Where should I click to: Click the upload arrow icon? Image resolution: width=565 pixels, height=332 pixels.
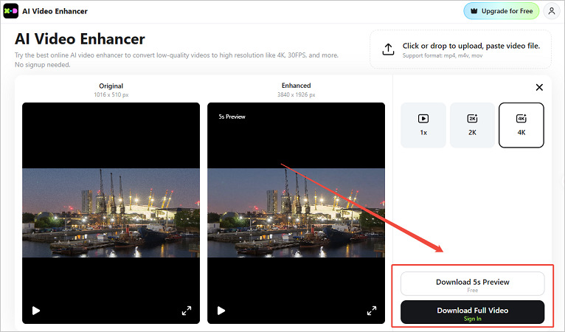click(388, 49)
